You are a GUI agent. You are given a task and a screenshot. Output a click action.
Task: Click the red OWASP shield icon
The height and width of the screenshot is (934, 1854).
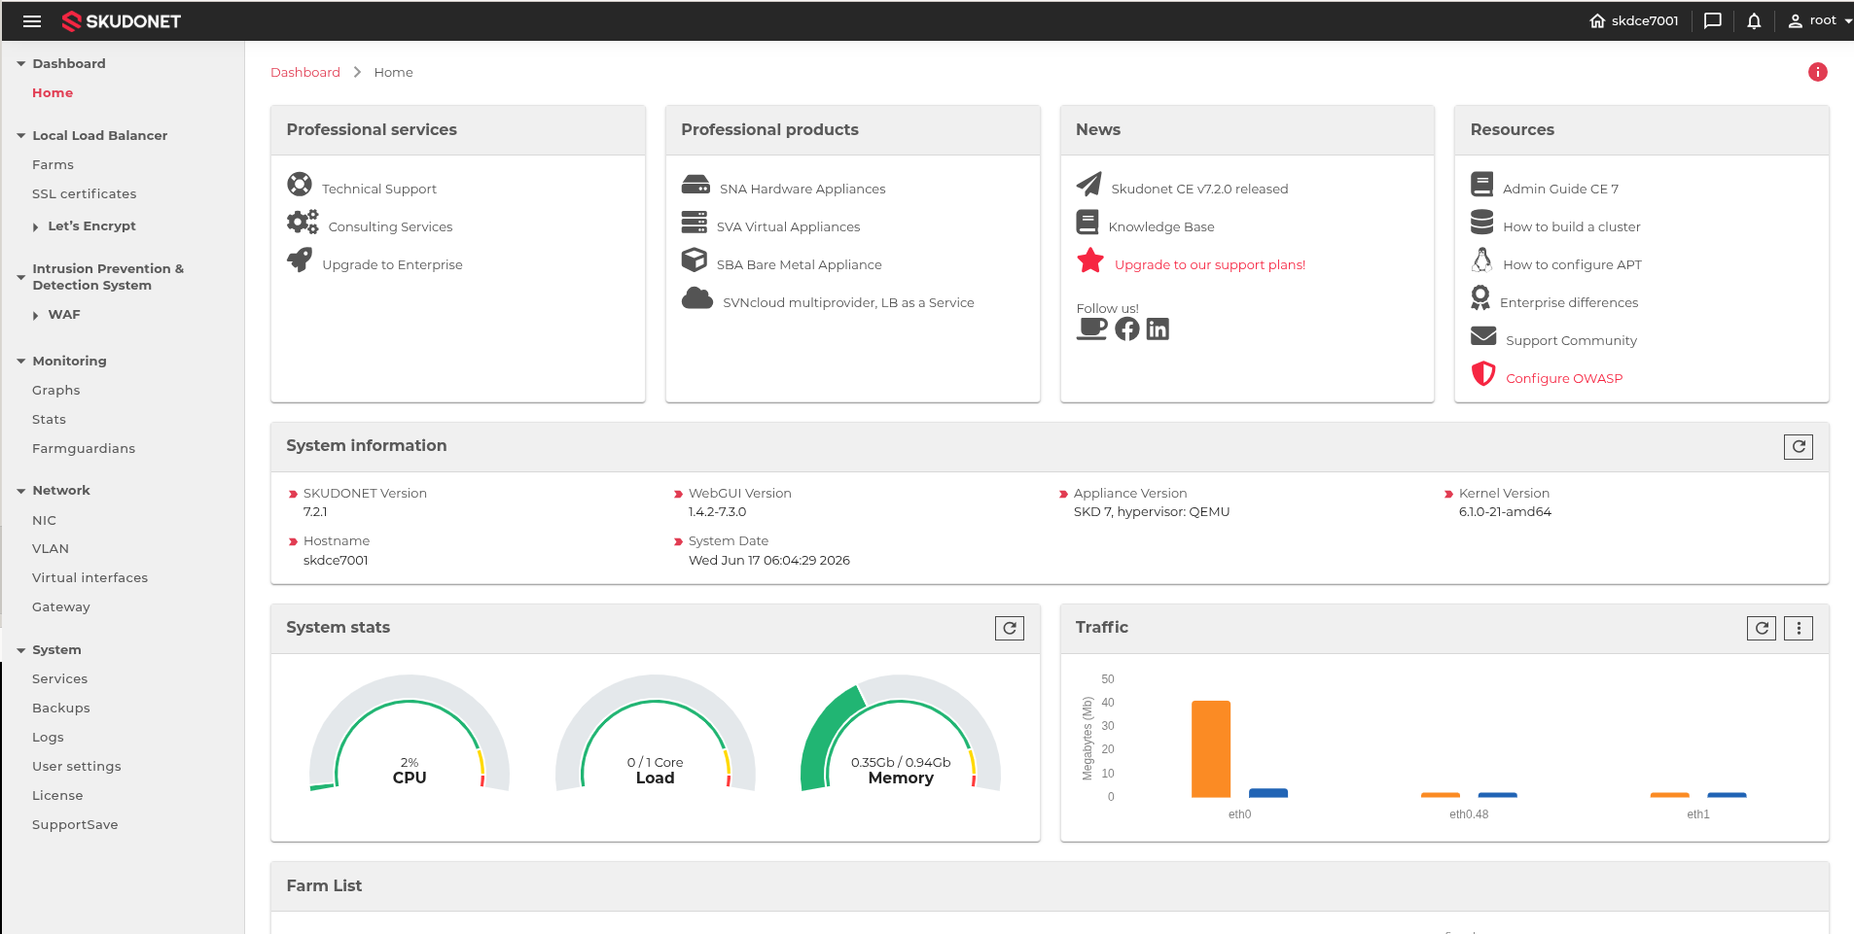(x=1483, y=373)
